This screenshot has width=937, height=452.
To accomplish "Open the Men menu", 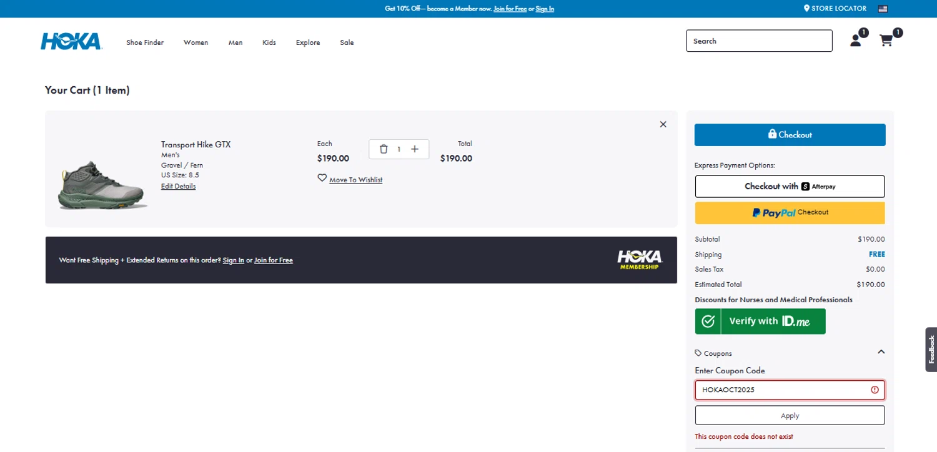I will (x=235, y=42).
